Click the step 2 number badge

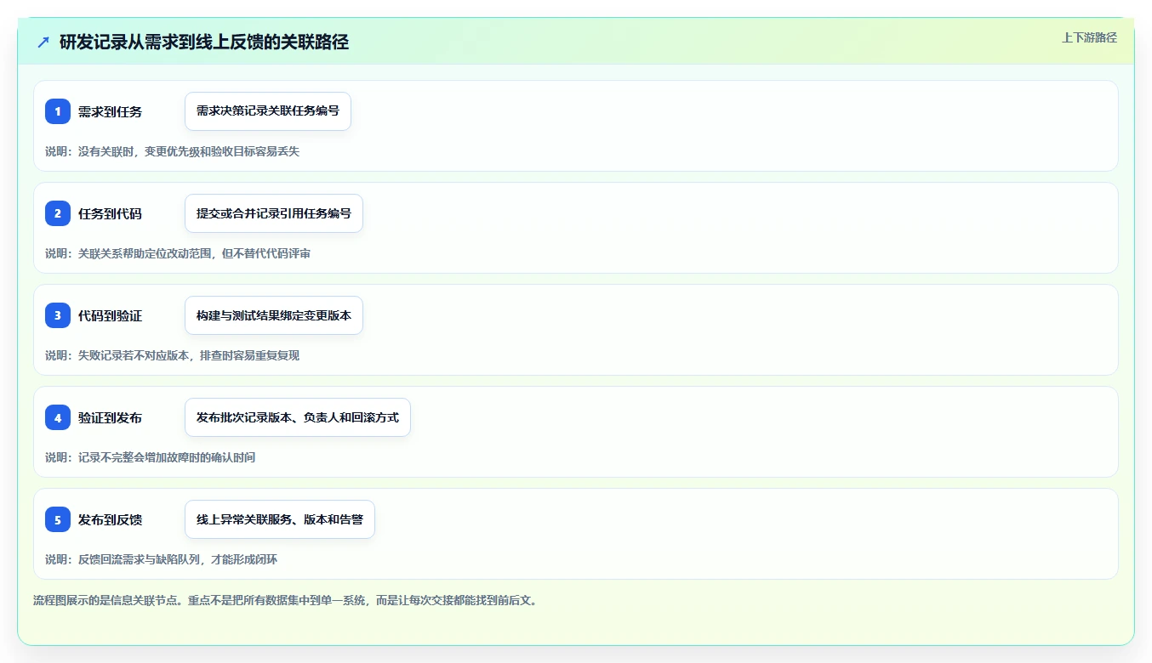click(x=58, y=213)
